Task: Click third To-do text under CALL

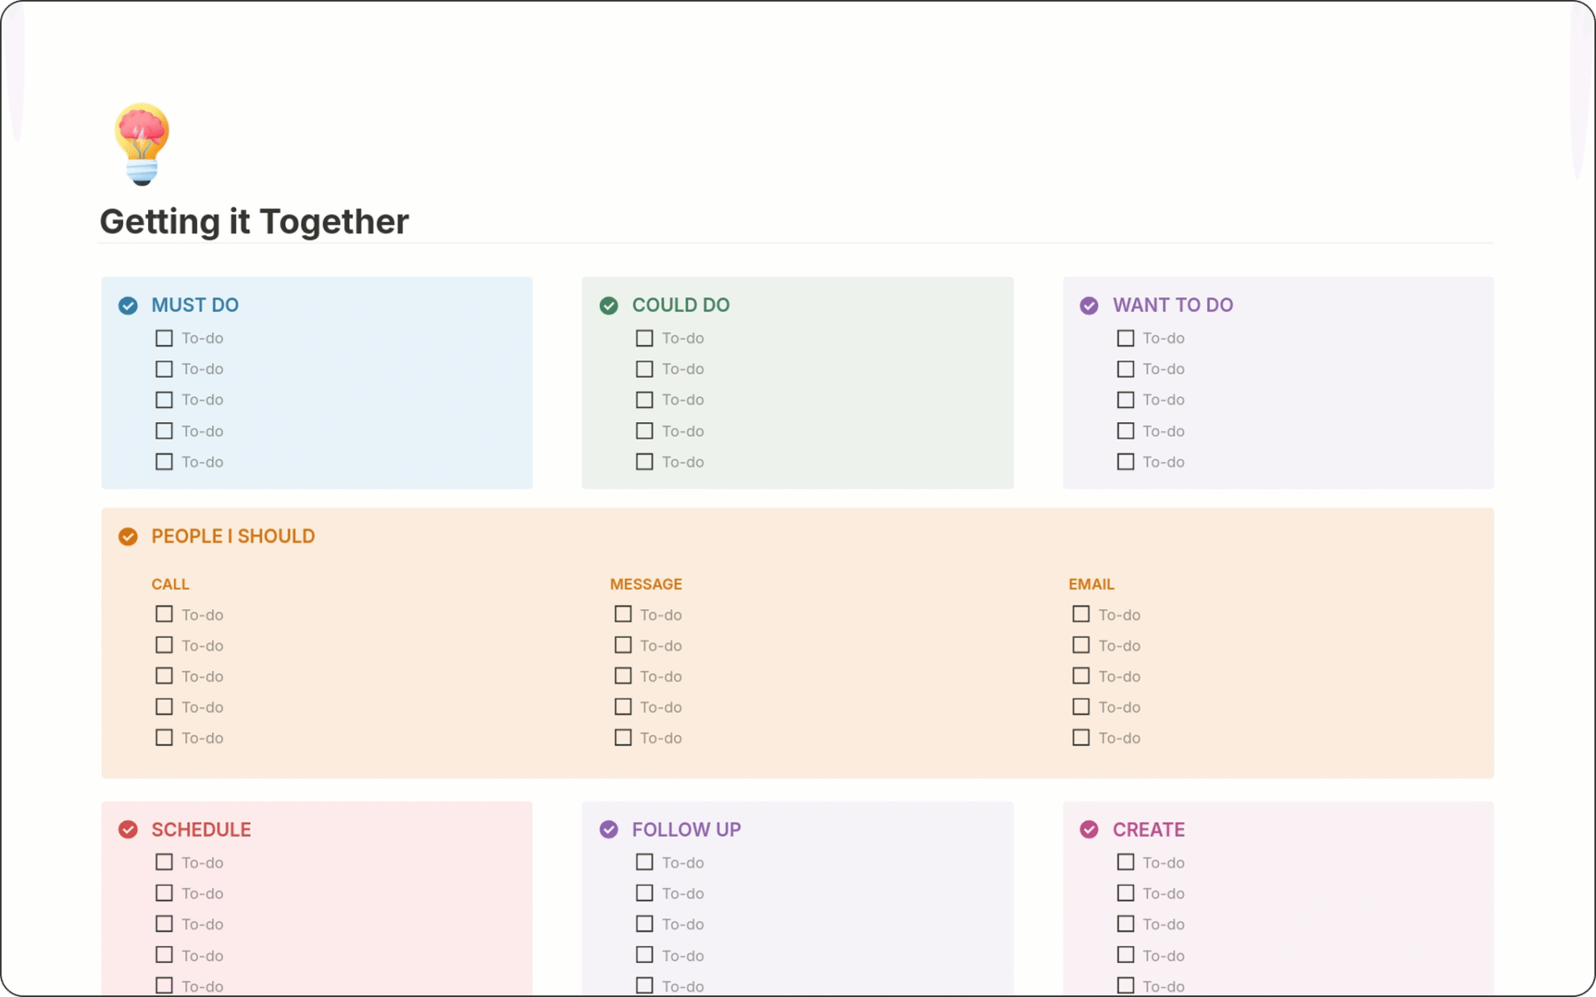Action: click(x=203, y=676)
